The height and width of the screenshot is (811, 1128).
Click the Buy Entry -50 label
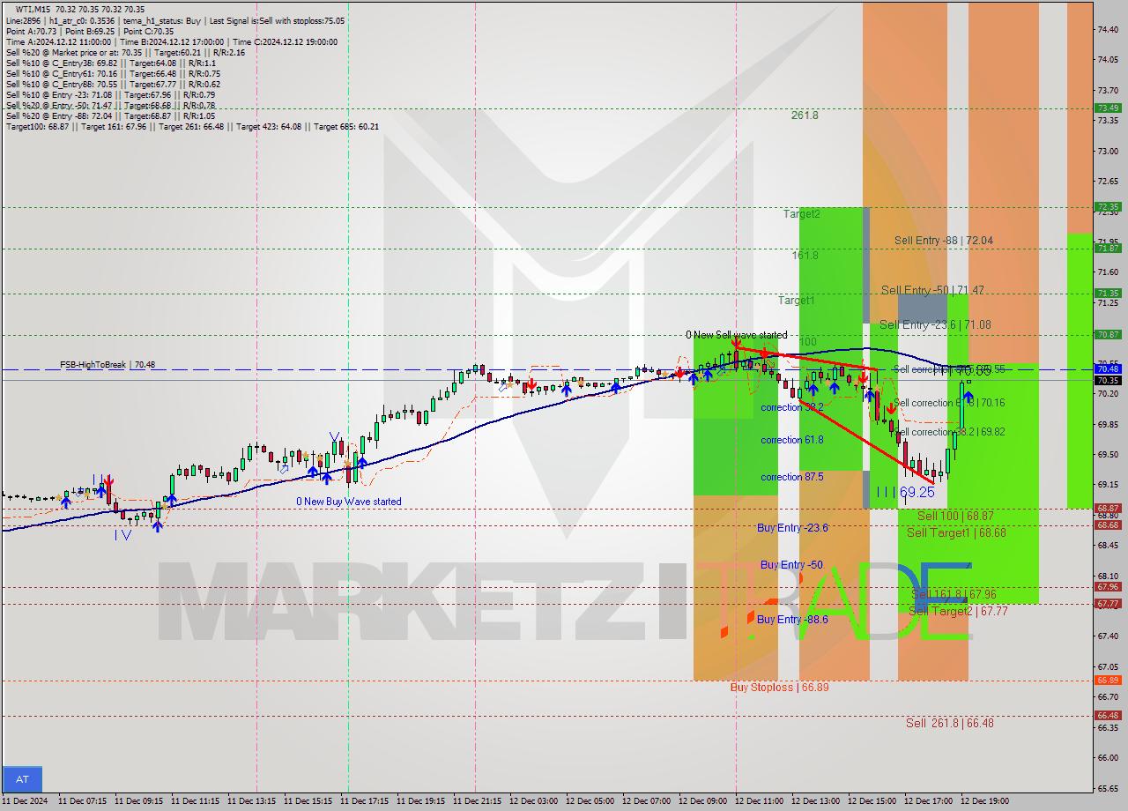[x=791, y=564]
